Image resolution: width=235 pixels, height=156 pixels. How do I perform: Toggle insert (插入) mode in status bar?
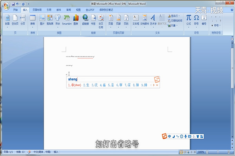[56, 152]
